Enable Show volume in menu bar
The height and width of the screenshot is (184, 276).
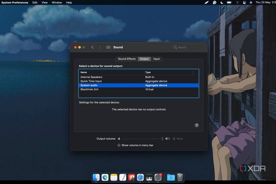[119, 145]
